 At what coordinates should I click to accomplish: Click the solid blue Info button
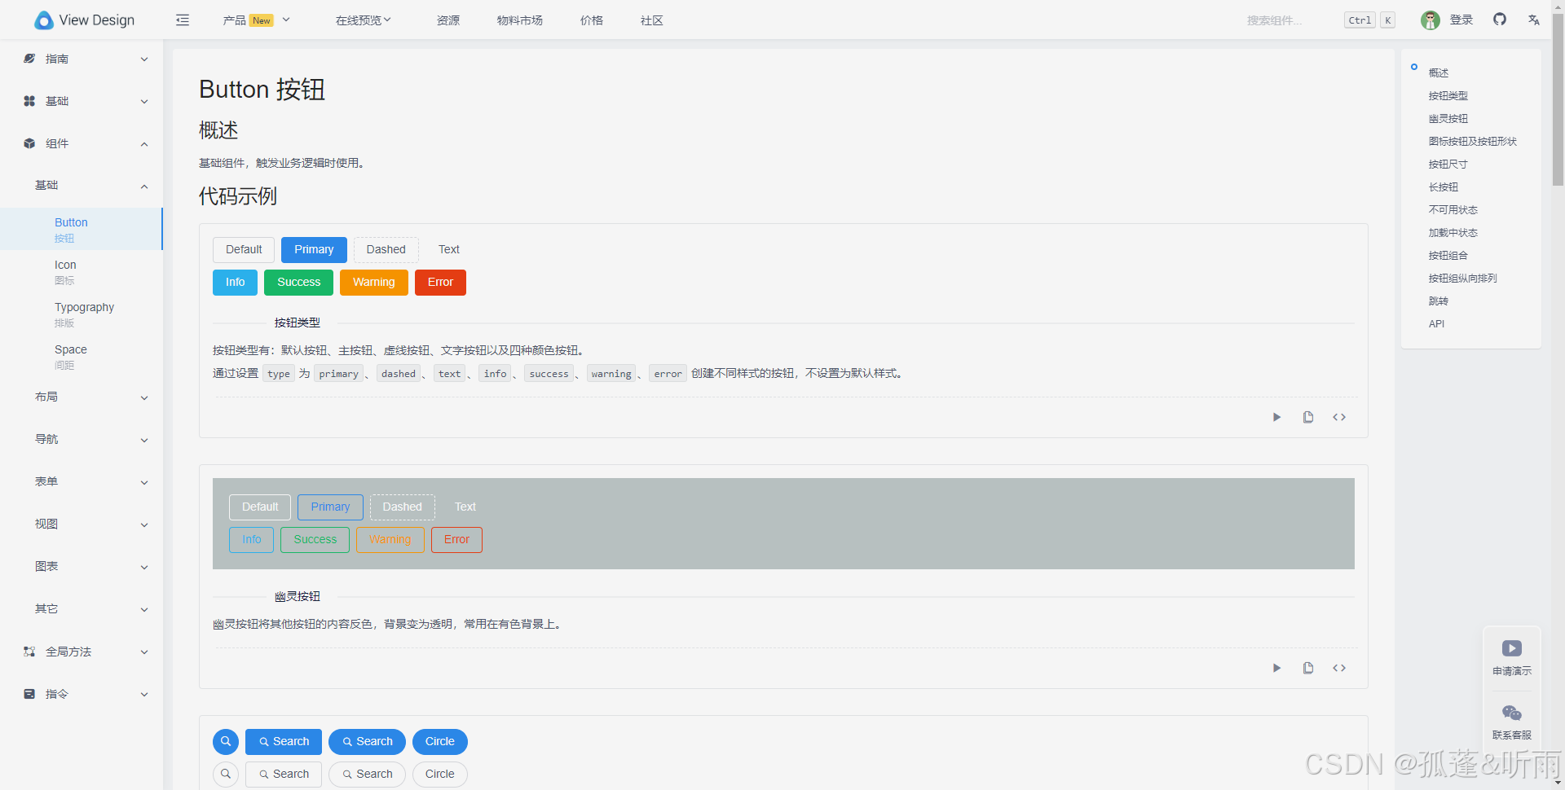(x=235, y=283)
